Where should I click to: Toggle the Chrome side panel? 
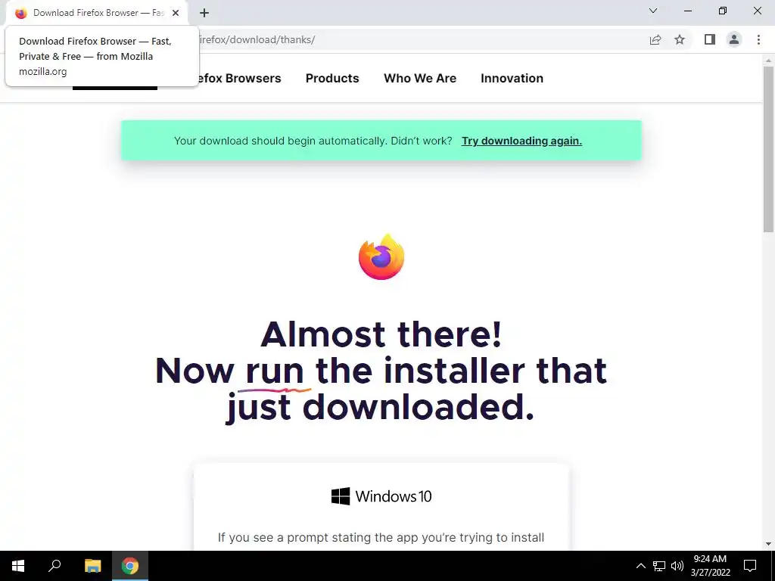tap(710, 39)
